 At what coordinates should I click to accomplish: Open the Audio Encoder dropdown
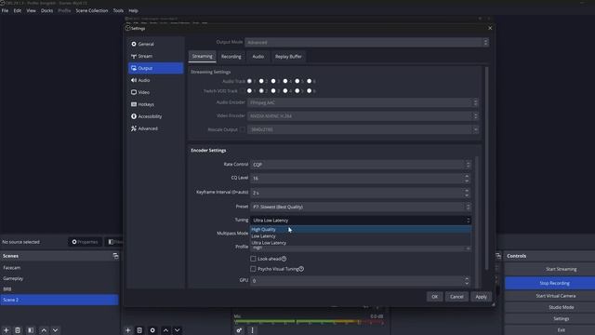coord(363,102)
